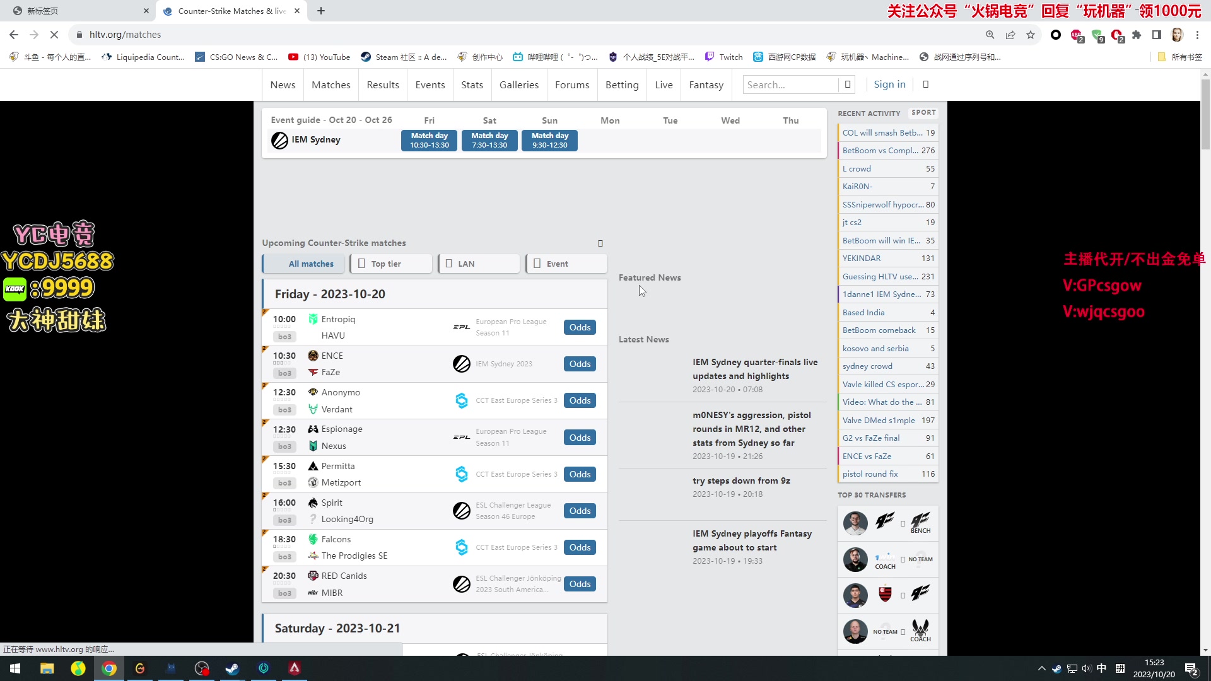Stop page loading with the X button
1211x681 pixels.
coord(54,35)
